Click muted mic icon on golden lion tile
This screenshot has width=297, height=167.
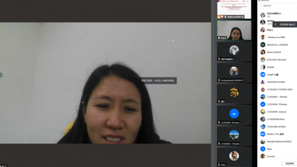pyautogui.click(x=219, y=102)
